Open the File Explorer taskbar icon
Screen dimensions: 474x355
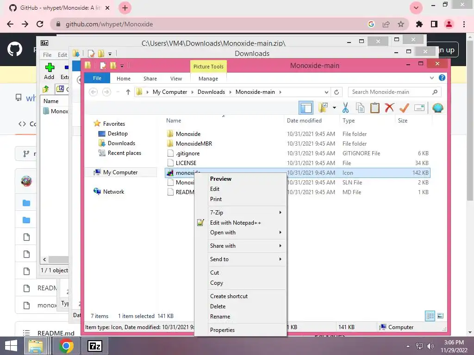[36, 346]
